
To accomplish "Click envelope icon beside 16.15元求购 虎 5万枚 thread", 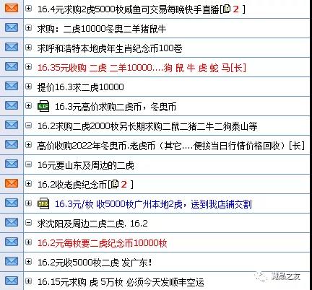I will [12, 281].
